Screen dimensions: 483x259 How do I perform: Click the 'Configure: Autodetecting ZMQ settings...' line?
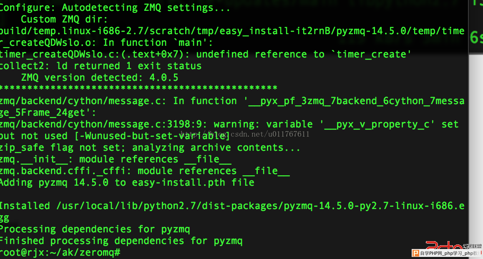coord(115,7)
